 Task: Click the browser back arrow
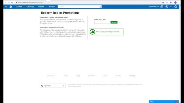(5, 3)
